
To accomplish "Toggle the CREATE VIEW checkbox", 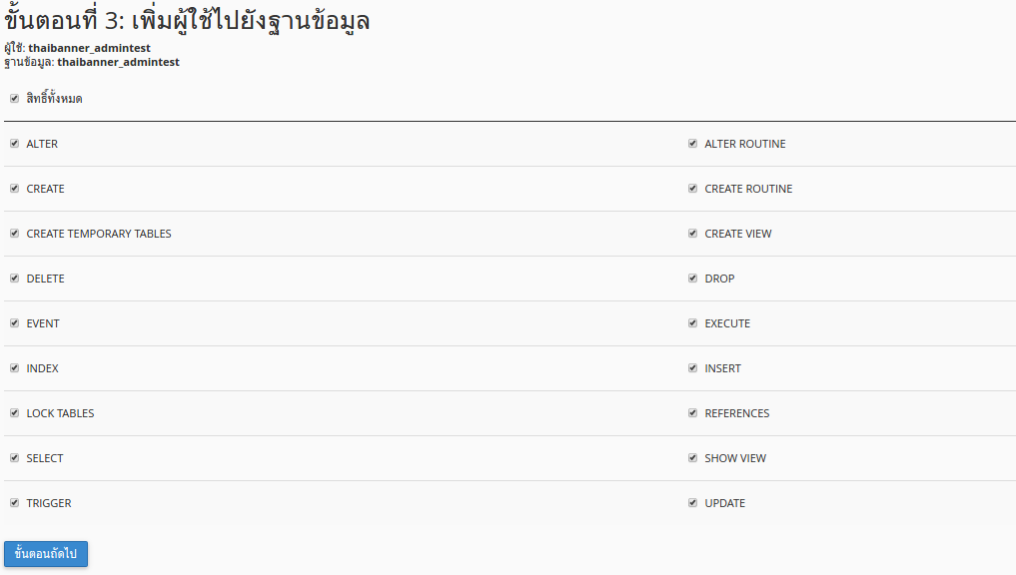I will tap(692, 234).
